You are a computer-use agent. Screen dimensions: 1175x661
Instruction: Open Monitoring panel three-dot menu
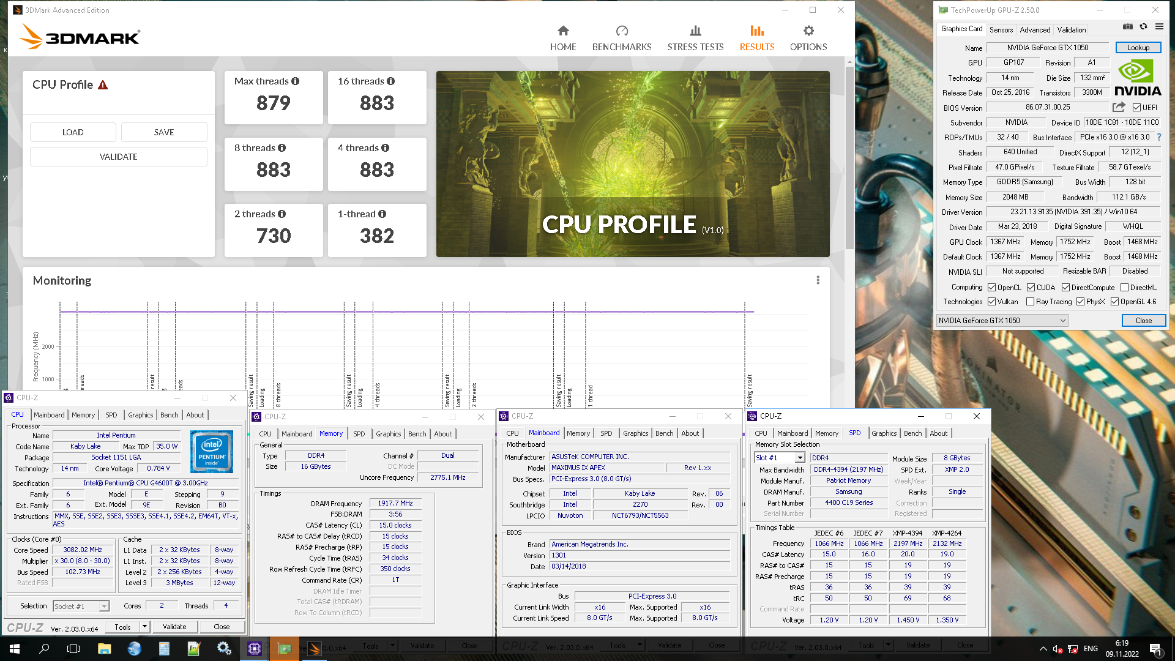click(818, 280)
